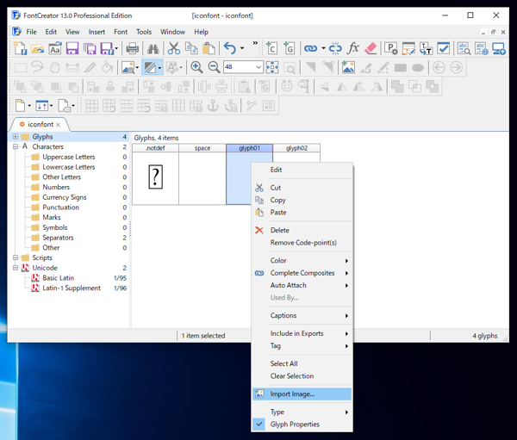Click the Add Character 'C' icon
This screenshot has height=440, width=517.
coord(271,48)
